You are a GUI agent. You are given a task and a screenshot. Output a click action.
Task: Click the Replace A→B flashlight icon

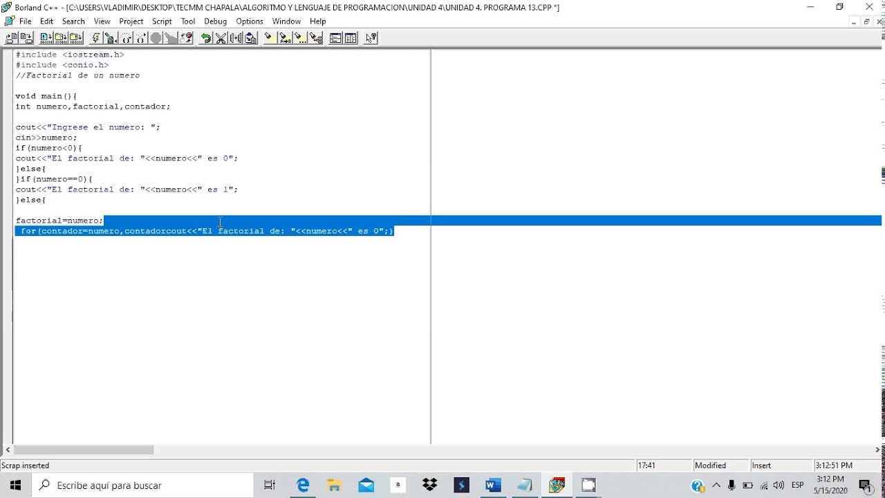285,38
